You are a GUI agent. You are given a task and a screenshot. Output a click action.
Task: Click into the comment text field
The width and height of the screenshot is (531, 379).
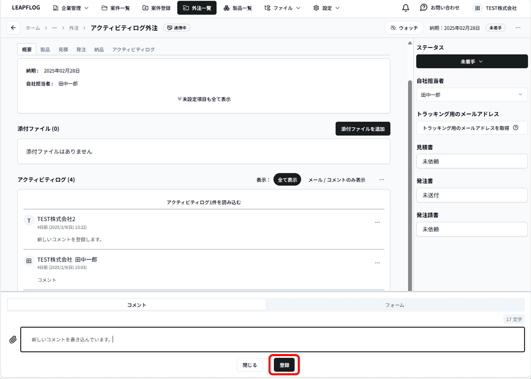click(x=272, y=339)
